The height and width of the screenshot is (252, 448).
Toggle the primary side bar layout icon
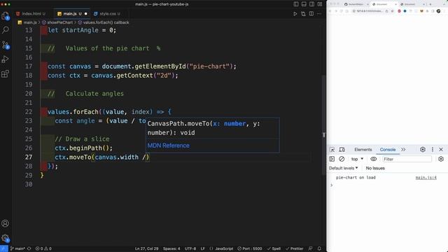296,4
